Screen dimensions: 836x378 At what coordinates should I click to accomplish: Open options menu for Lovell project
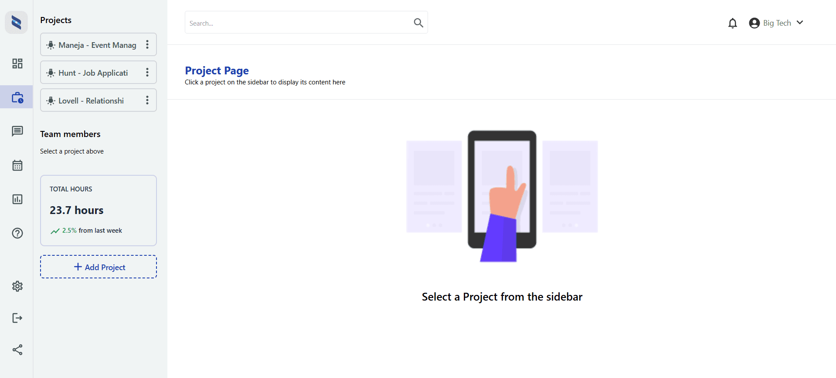click(147, 100)
